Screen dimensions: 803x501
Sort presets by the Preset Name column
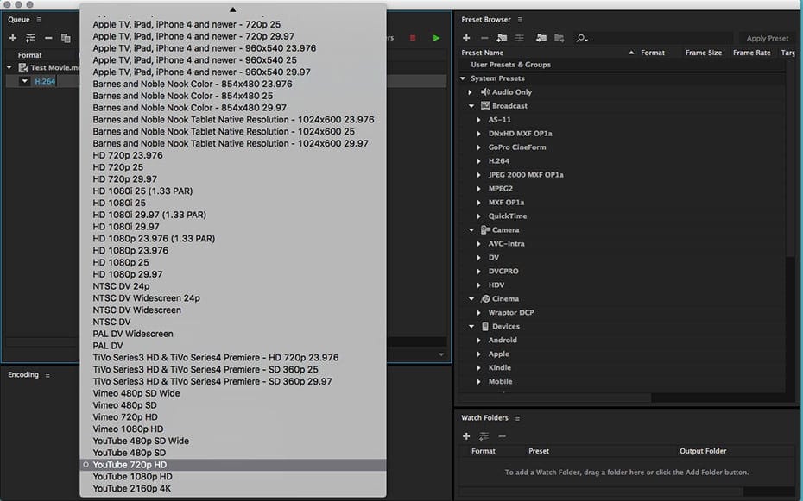tap(483, 53)
